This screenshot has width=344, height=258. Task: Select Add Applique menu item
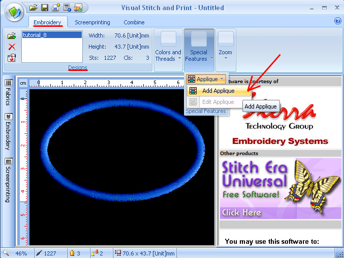218,91
